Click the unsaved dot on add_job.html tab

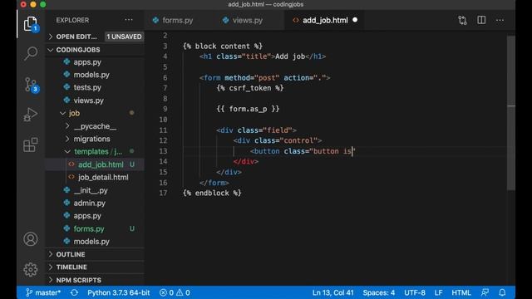pos(355,20)
